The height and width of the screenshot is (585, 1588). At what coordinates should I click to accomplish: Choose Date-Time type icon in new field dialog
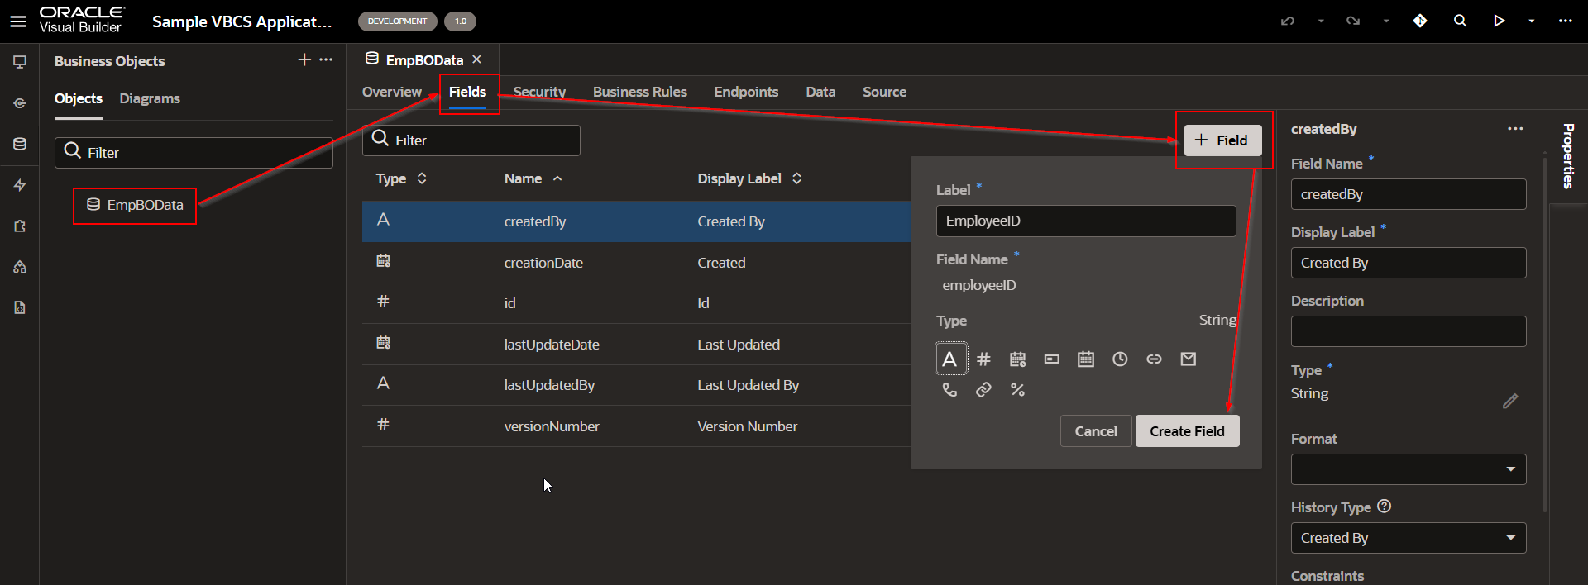pyautogui.click(x=1017, y=359)
